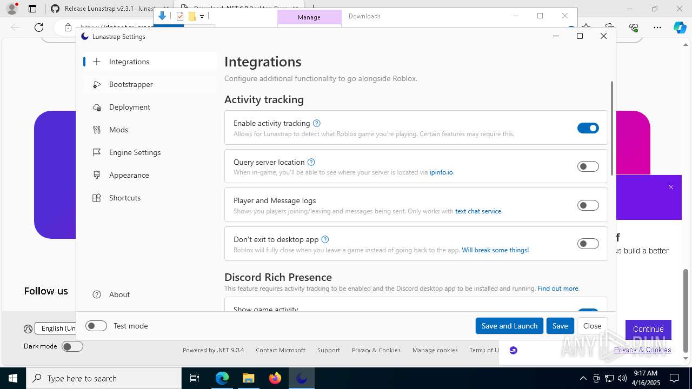
Task: Click help icon beside Don't exit to desktop app
Action: (x=325, y=239)
